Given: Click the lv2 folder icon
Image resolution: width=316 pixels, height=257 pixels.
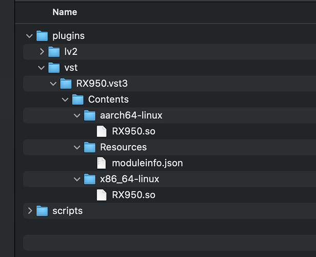Looking at the screenshot, I should coord(54,52).
